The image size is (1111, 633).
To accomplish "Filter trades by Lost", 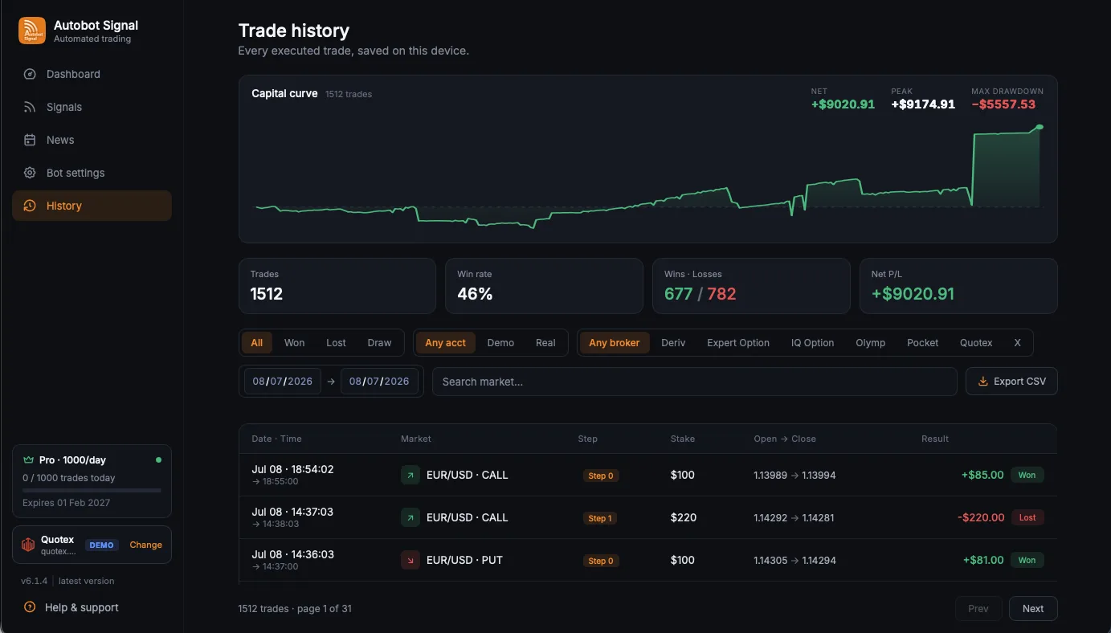I will 336,342.
